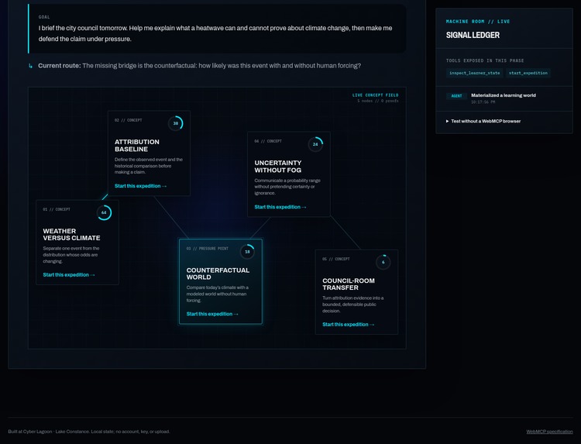Image resolution: width=581 pixels, height=444 pixels.
Task: Start the Uncertainty Without Fog expedition
Action: 280,207
